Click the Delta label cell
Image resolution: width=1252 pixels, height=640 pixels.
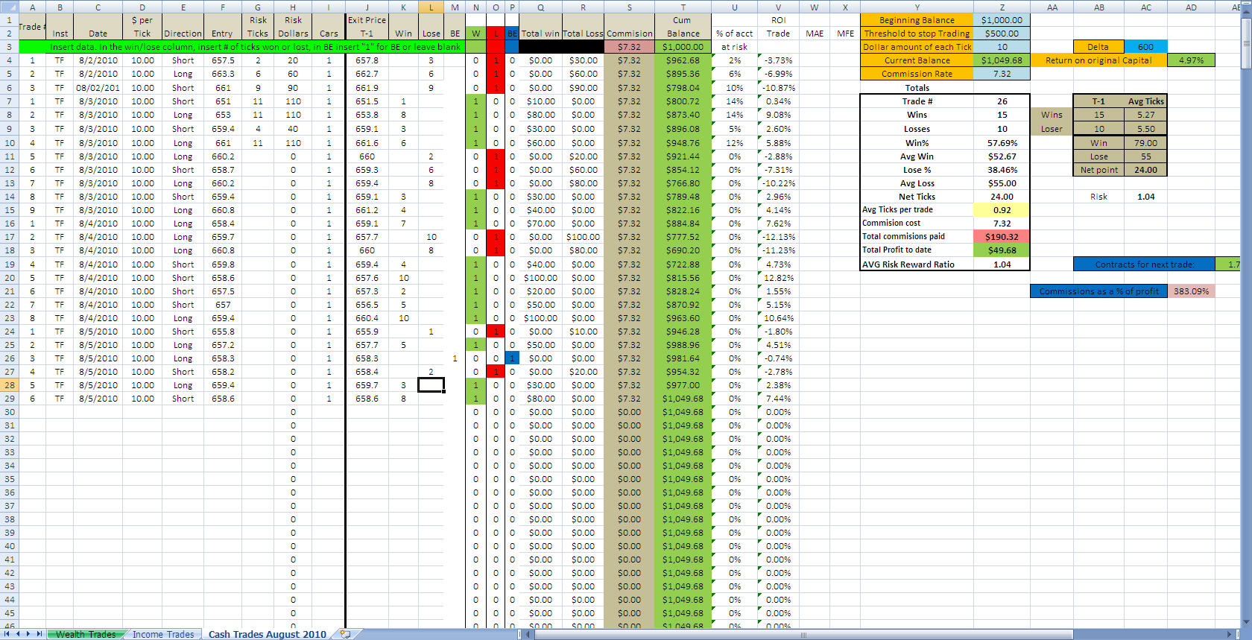[1098, 47]
